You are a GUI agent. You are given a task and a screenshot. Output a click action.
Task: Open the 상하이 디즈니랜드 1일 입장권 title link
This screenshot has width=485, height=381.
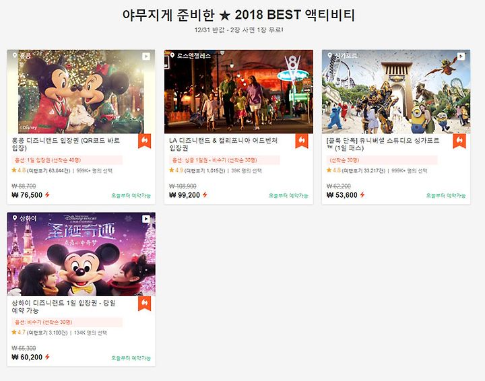64,306
